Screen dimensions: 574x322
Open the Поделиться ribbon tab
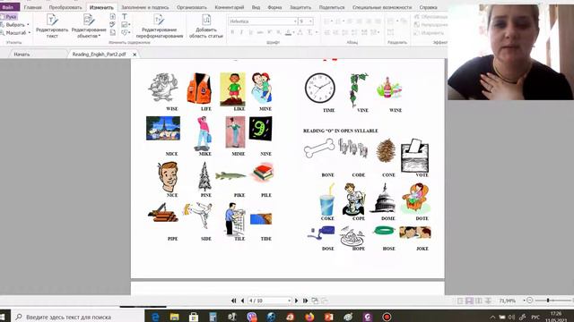[332, 7]
